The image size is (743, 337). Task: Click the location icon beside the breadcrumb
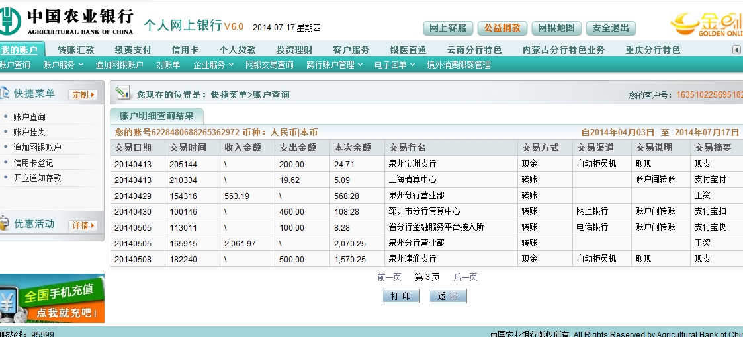(122, 93)
